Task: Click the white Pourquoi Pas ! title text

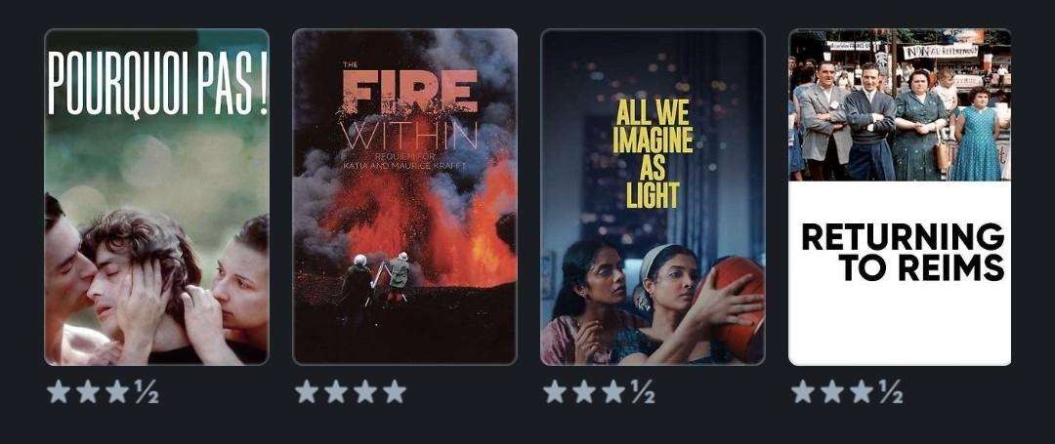Action: [158, 84]
